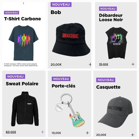139x139 pixels.
Task: Select the Sweat Polaire product title
Action: click(22, 84)
